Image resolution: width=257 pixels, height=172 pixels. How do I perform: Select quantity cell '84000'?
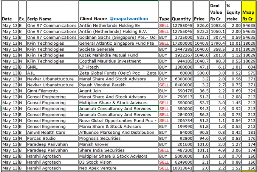click(182, 132)
